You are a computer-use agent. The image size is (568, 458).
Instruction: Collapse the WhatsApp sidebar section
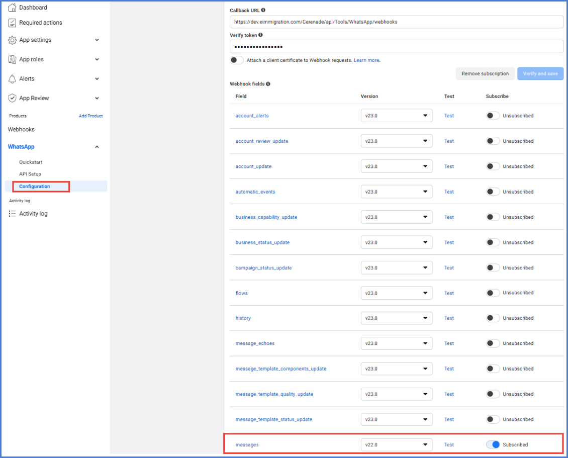click(97, 147)
